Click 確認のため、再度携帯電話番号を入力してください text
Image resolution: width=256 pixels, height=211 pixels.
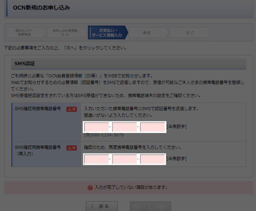point(132,147)
